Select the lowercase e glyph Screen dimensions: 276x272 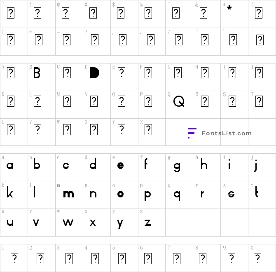(x=120, y=166)
